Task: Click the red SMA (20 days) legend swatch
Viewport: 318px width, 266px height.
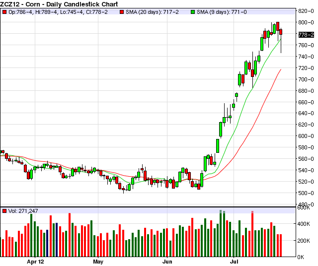Action: 122,12
